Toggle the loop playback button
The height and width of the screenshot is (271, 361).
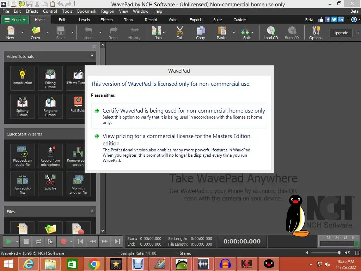(x=38, y=241)
